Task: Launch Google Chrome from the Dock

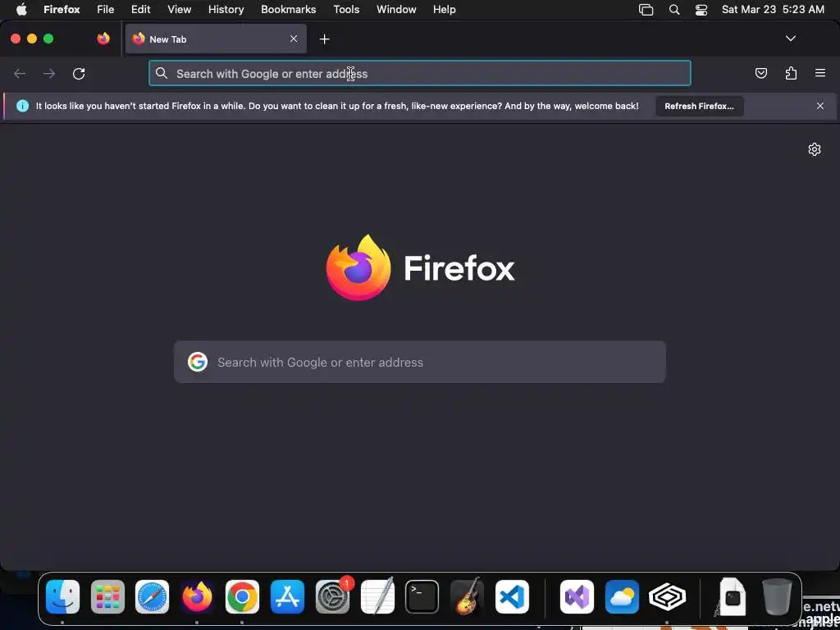Action: pos(242,597)
